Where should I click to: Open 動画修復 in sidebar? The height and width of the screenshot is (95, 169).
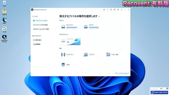click(x=37, y=44)
